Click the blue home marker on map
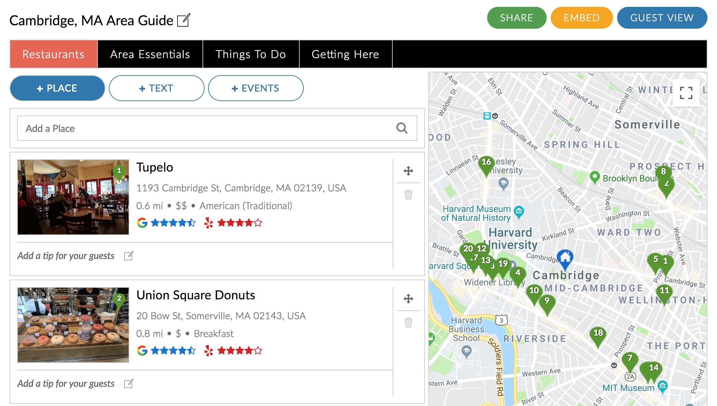Viewport: 717px width, 406px height. click(565, 259)
